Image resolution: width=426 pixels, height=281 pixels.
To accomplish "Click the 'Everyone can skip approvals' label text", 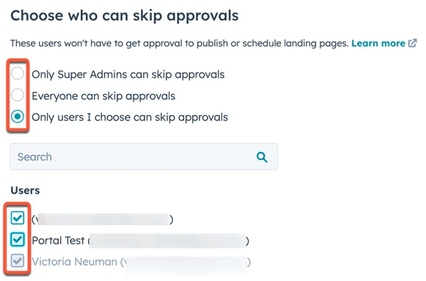I will coord(103,96).
